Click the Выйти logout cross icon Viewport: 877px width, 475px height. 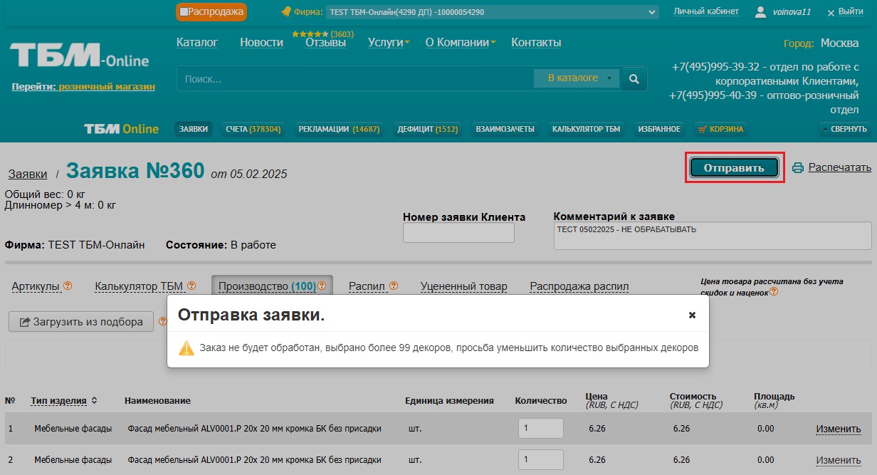[830, 13]
